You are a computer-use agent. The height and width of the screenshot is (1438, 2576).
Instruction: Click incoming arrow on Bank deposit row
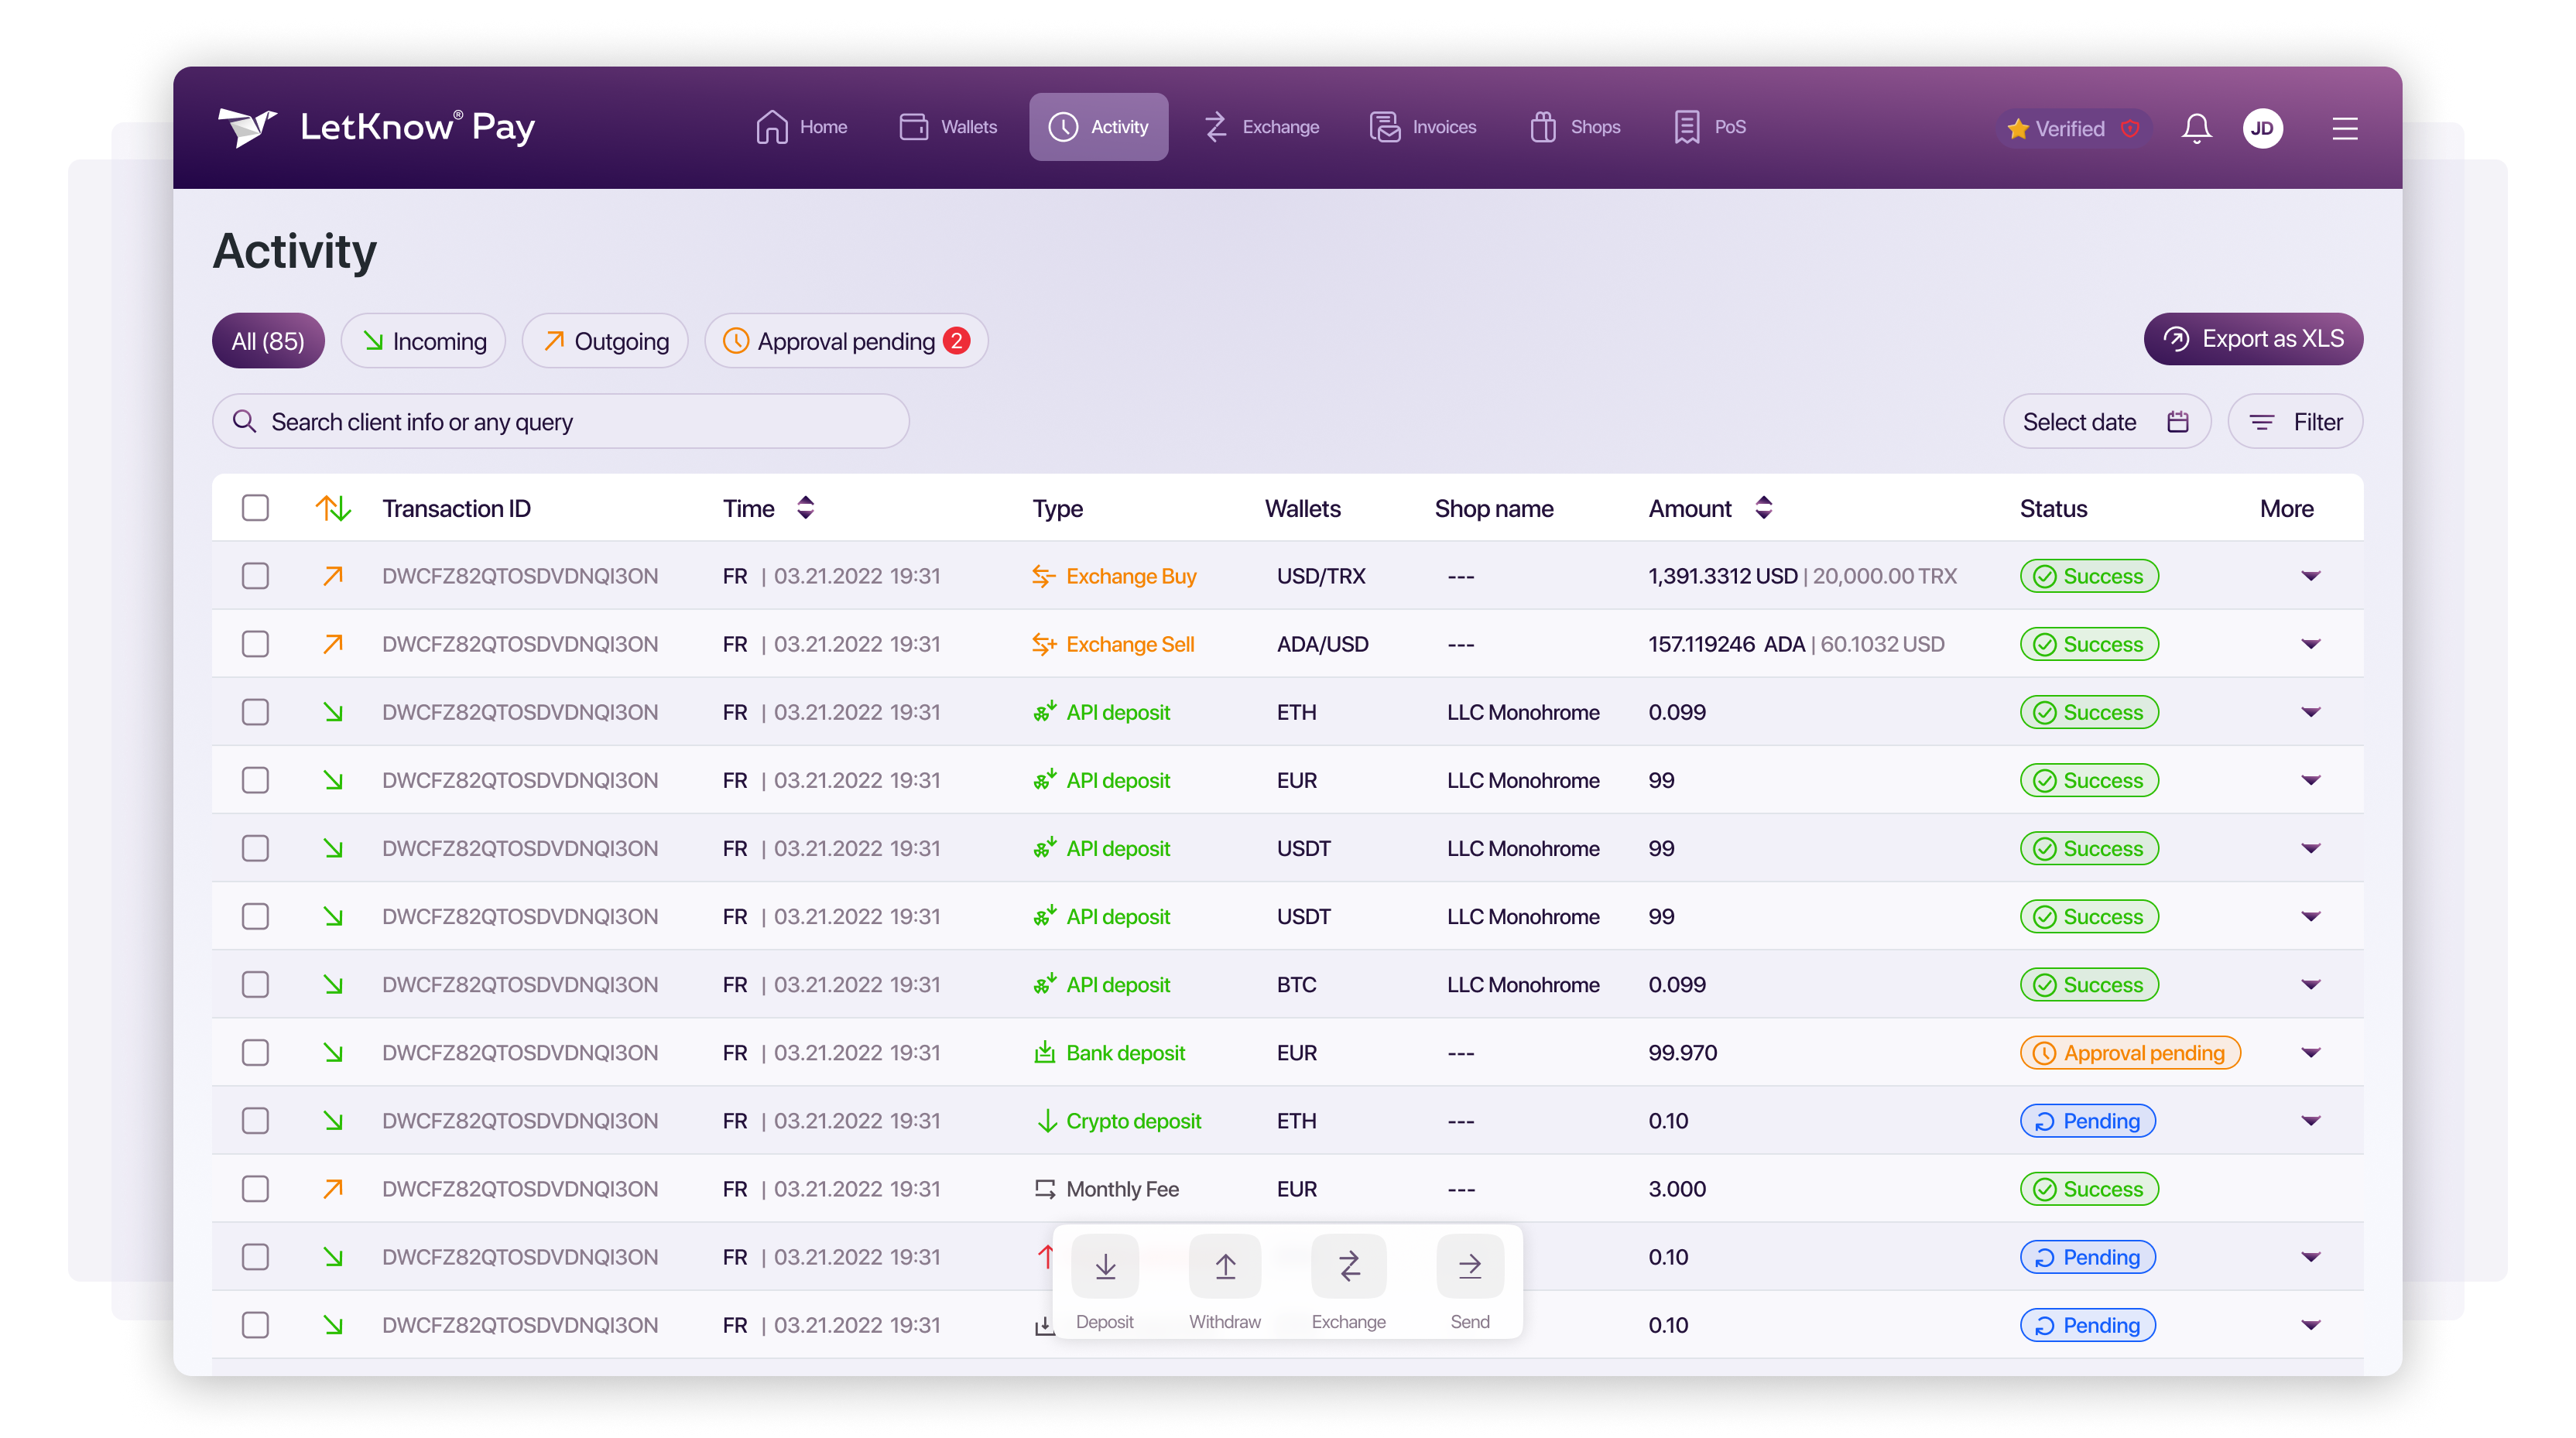click(x=333, y=1052)
